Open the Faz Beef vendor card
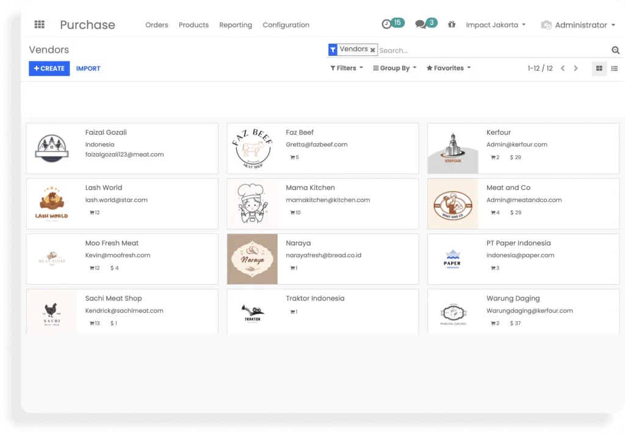 322,148
